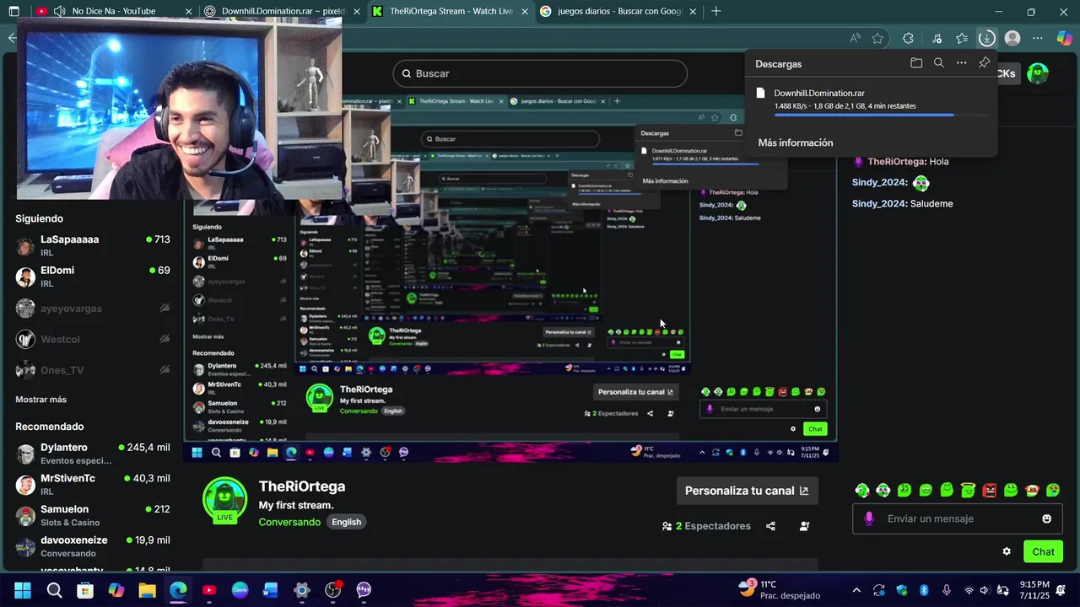Screen dimensions: 1080x607
Task: Open File Explorer in taskbar
Action: coord(147,590)
